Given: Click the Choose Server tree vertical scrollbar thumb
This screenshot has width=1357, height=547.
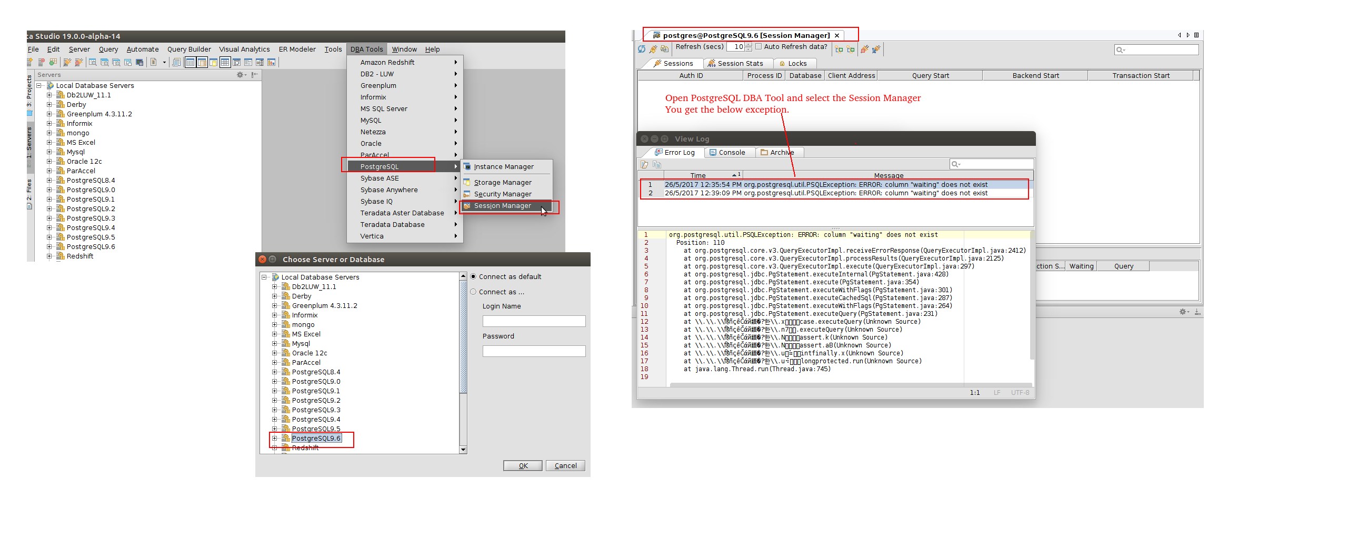Looking at the screenshot, I should click(464, 337).
